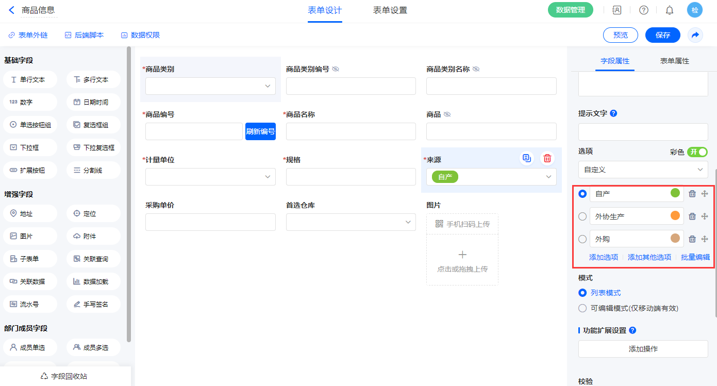The width and height of the screenshot is (717, 386).
Task: Click the green color swatch for 自产
Action: tap(675, 193)
